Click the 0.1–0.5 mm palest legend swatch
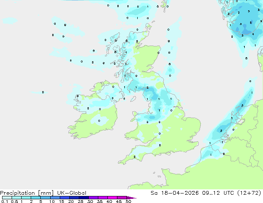263x203 pixels. click(7, 198)
